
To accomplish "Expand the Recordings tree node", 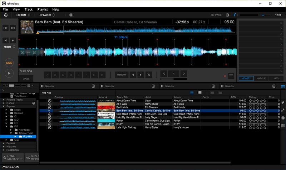I will tap(4, 150).
